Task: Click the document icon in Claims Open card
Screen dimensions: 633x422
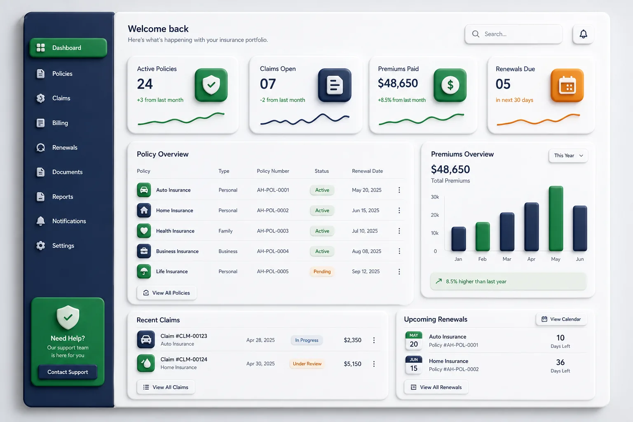Action: [x=335, y=85]
